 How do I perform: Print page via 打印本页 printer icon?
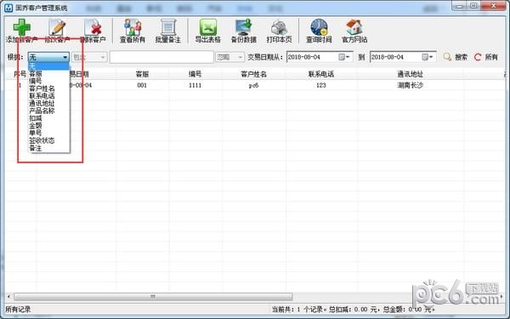pos(279,27)
